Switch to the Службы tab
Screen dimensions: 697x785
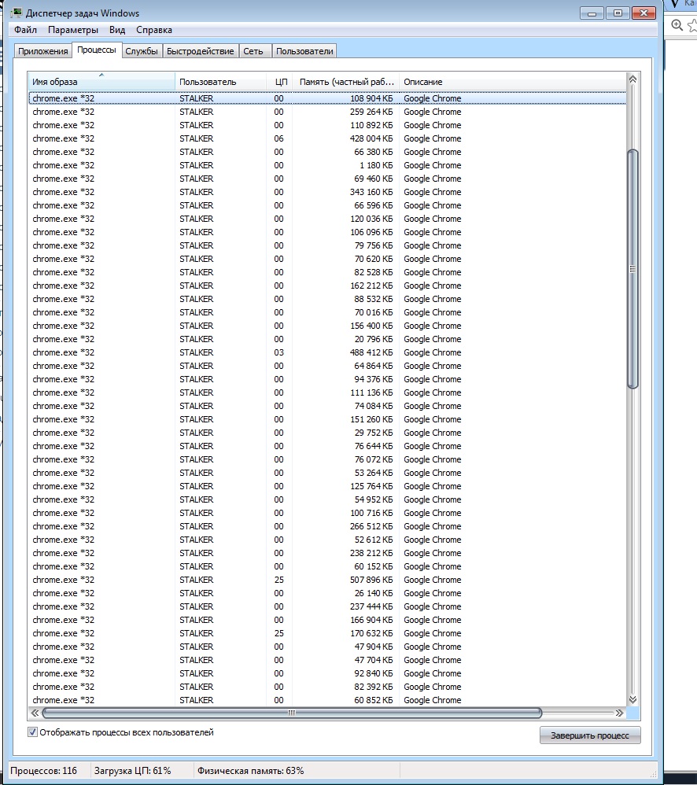tap(142, 51)
